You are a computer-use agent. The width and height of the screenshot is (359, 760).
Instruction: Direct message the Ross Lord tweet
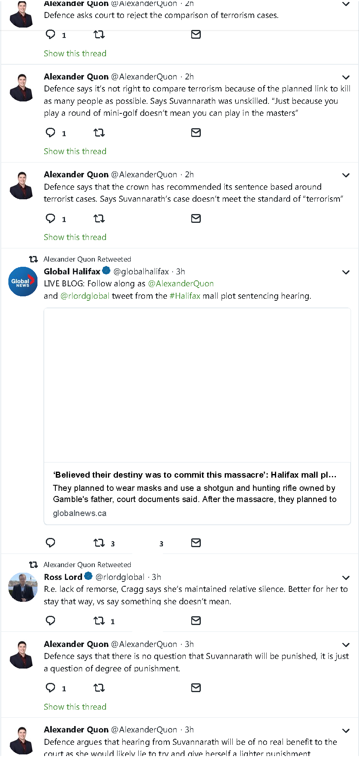196,621
